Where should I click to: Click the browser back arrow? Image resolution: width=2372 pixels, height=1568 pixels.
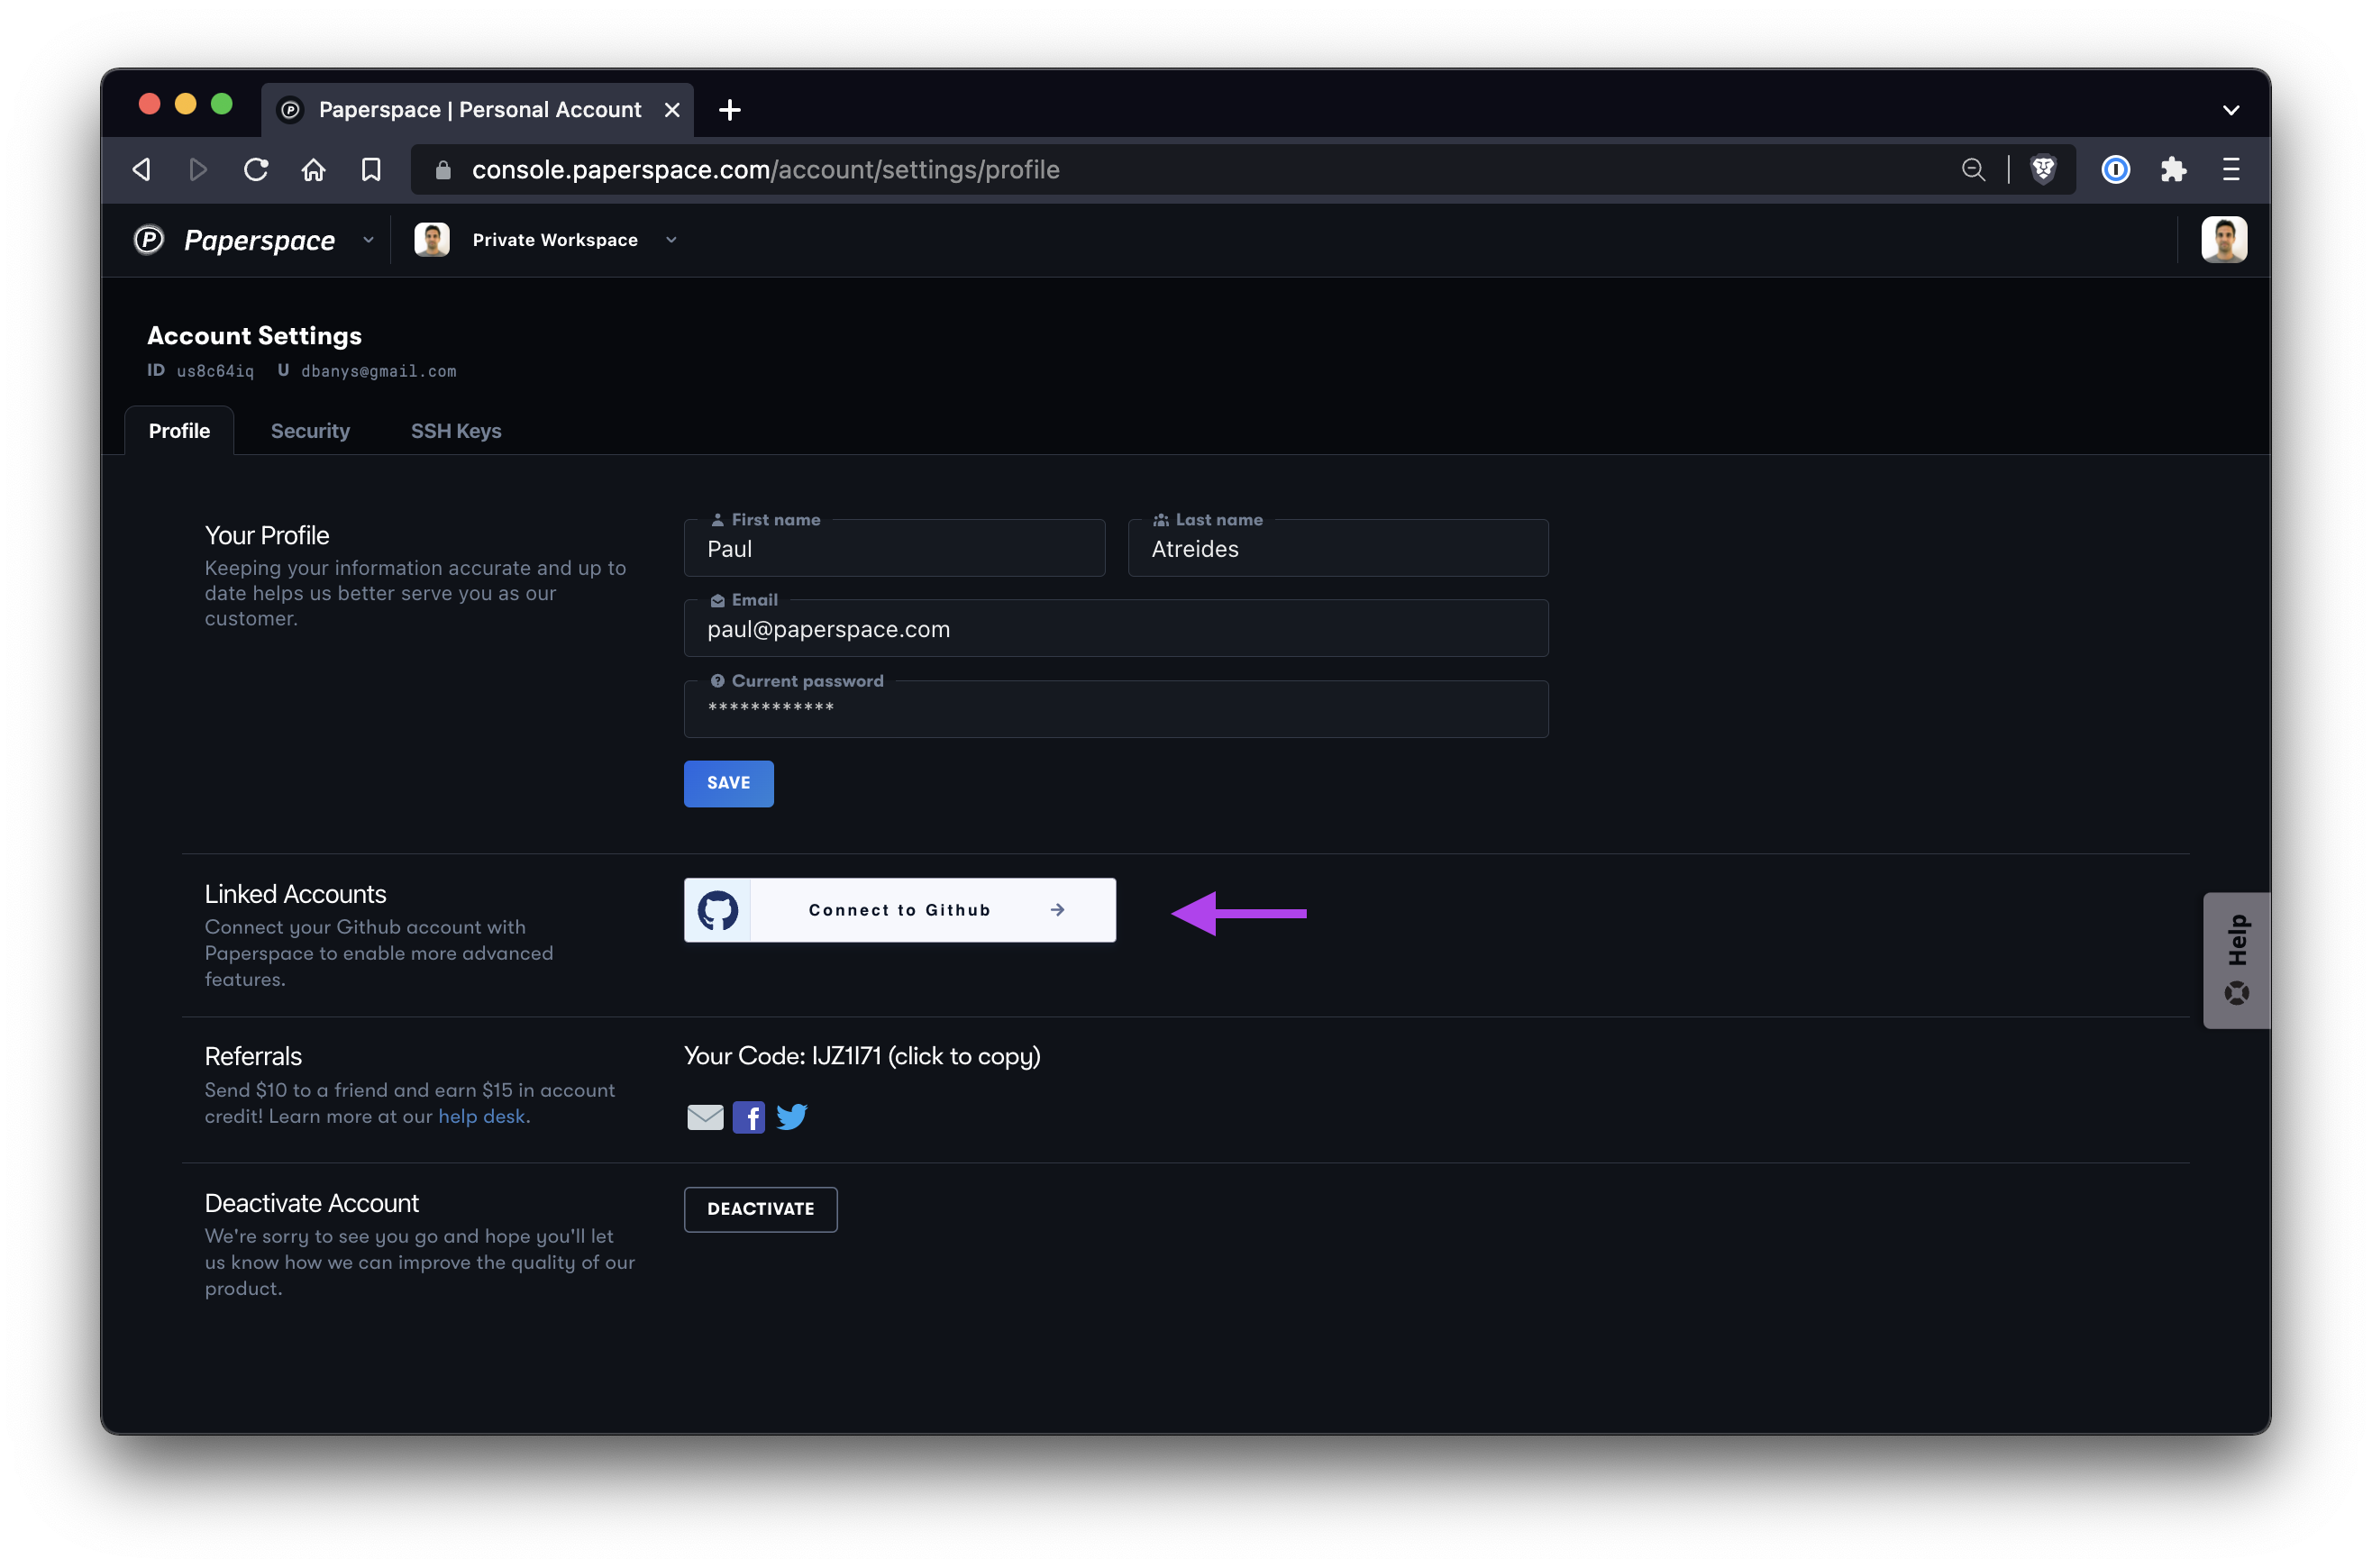point(141,170)
